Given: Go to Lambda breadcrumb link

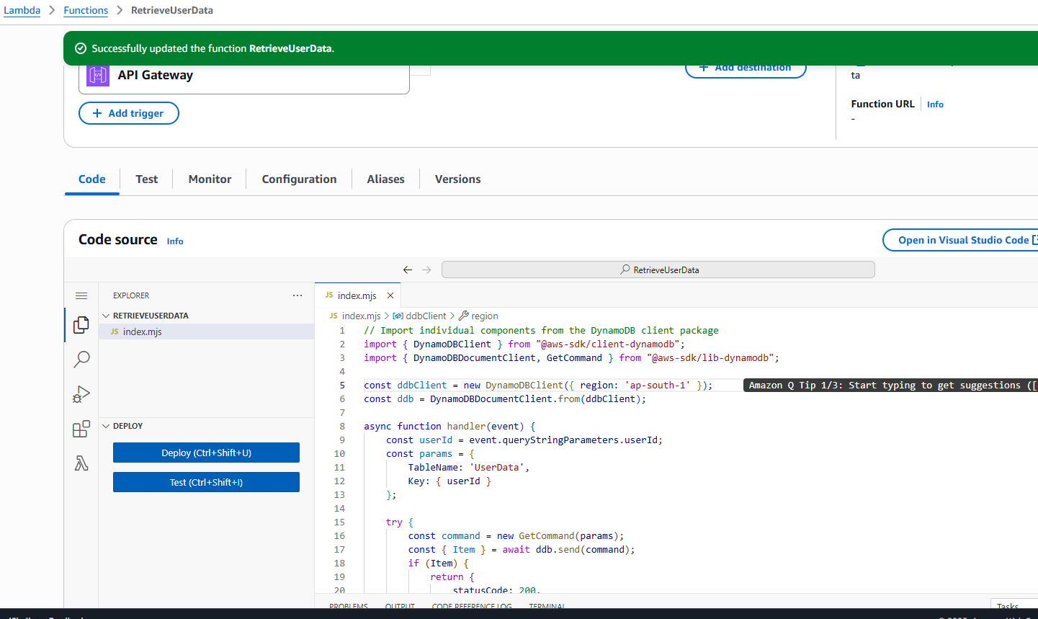Looking at the screenshot, I should click(x=22, y=10).
